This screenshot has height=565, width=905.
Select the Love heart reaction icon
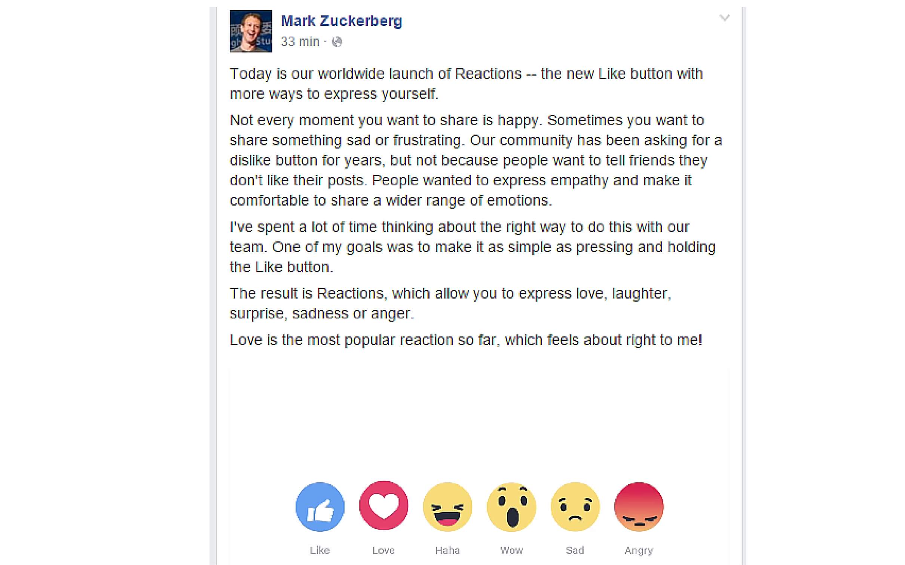click(x=383, y=506)
